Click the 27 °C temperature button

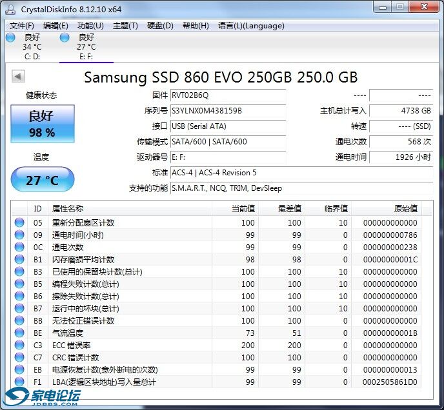(43, 179)
